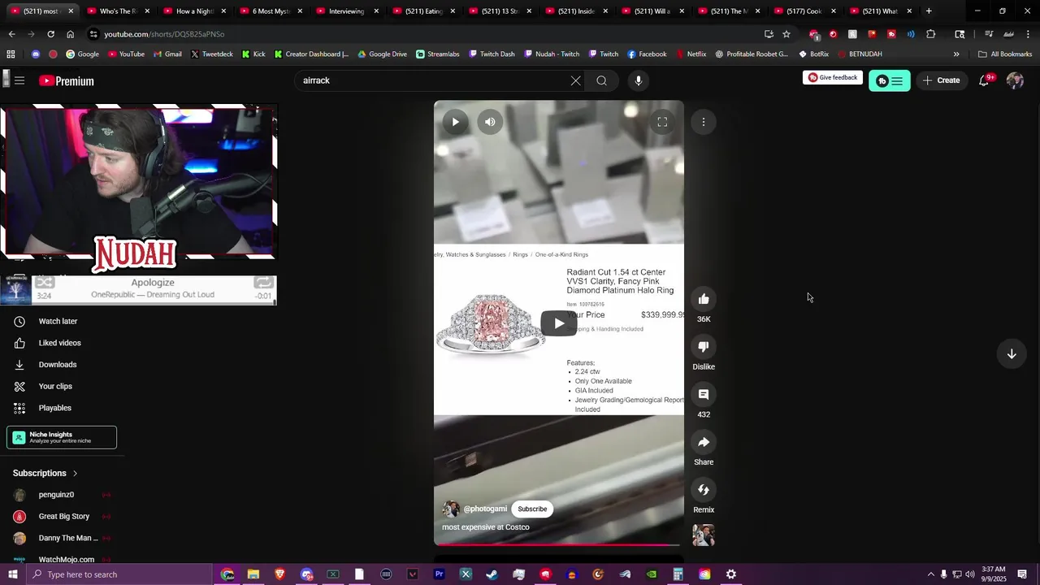Open account avatar menu
This screenshot has height=585, width=1040.
coord(1015,80)
